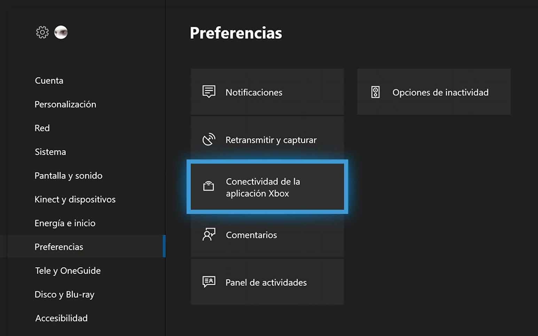
Task: Click the settings gear icon
Action: pos(42,32)
